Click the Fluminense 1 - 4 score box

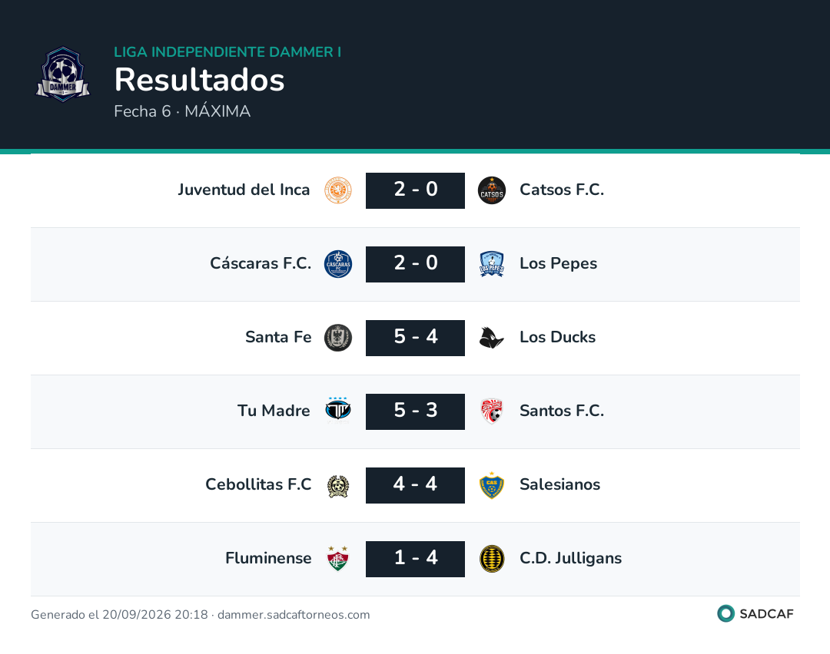416,559
